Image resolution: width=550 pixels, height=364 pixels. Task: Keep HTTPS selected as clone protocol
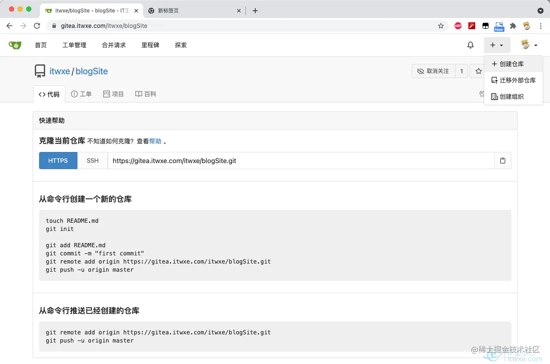pyautogui.click(x=58, y=160)
